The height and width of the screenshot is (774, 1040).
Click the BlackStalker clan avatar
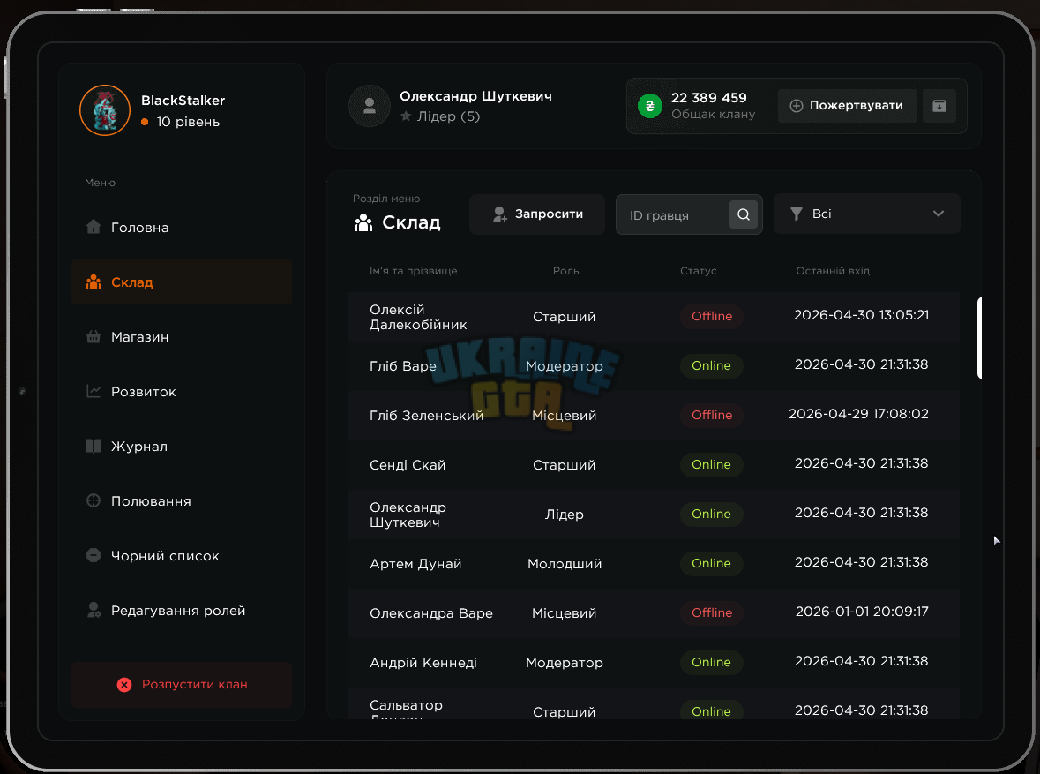pyautogui.click(x=105, y=110)
